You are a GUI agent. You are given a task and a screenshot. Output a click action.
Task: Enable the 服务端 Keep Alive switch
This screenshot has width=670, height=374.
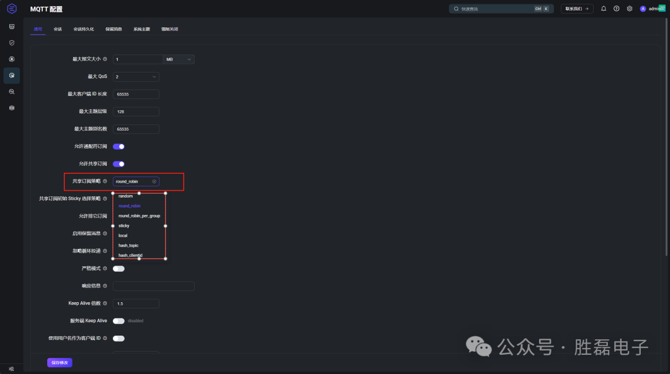118,321
